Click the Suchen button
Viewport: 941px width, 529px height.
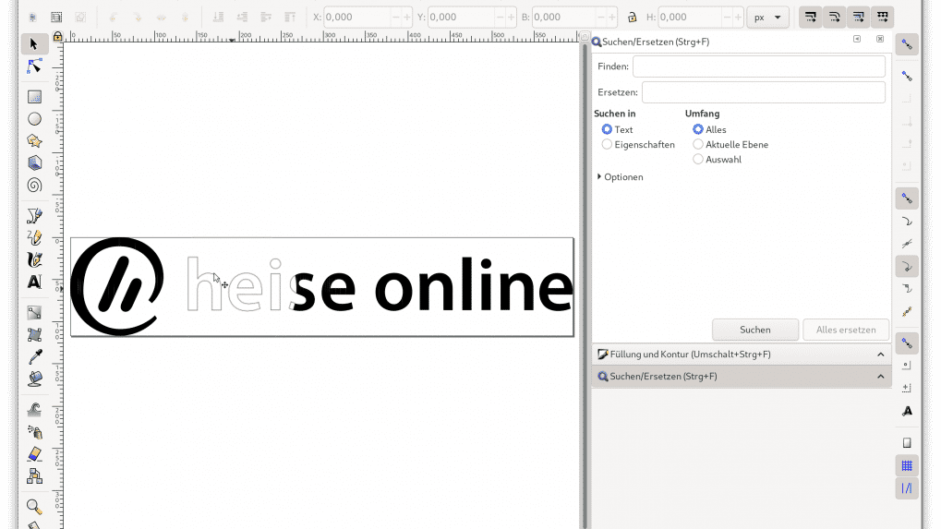point(755,330)
